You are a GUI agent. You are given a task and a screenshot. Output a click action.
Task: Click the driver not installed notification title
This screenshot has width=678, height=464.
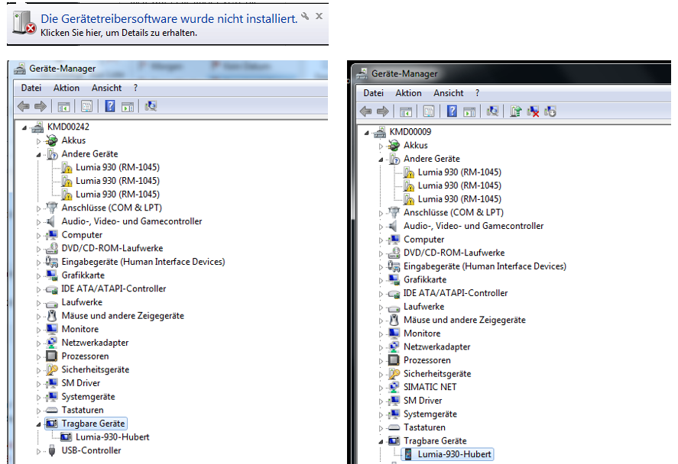click(x=169, y=19)
